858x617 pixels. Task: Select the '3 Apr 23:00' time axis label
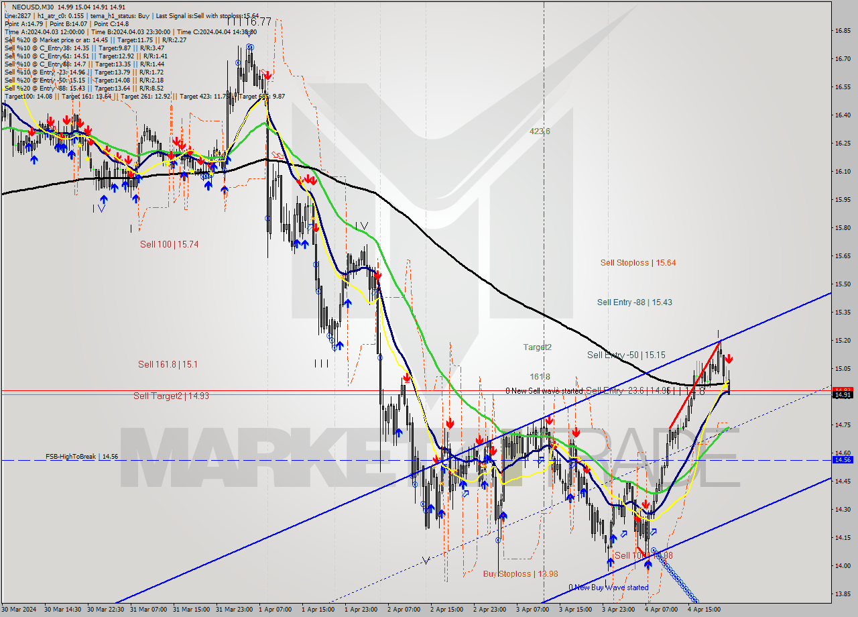619,610
